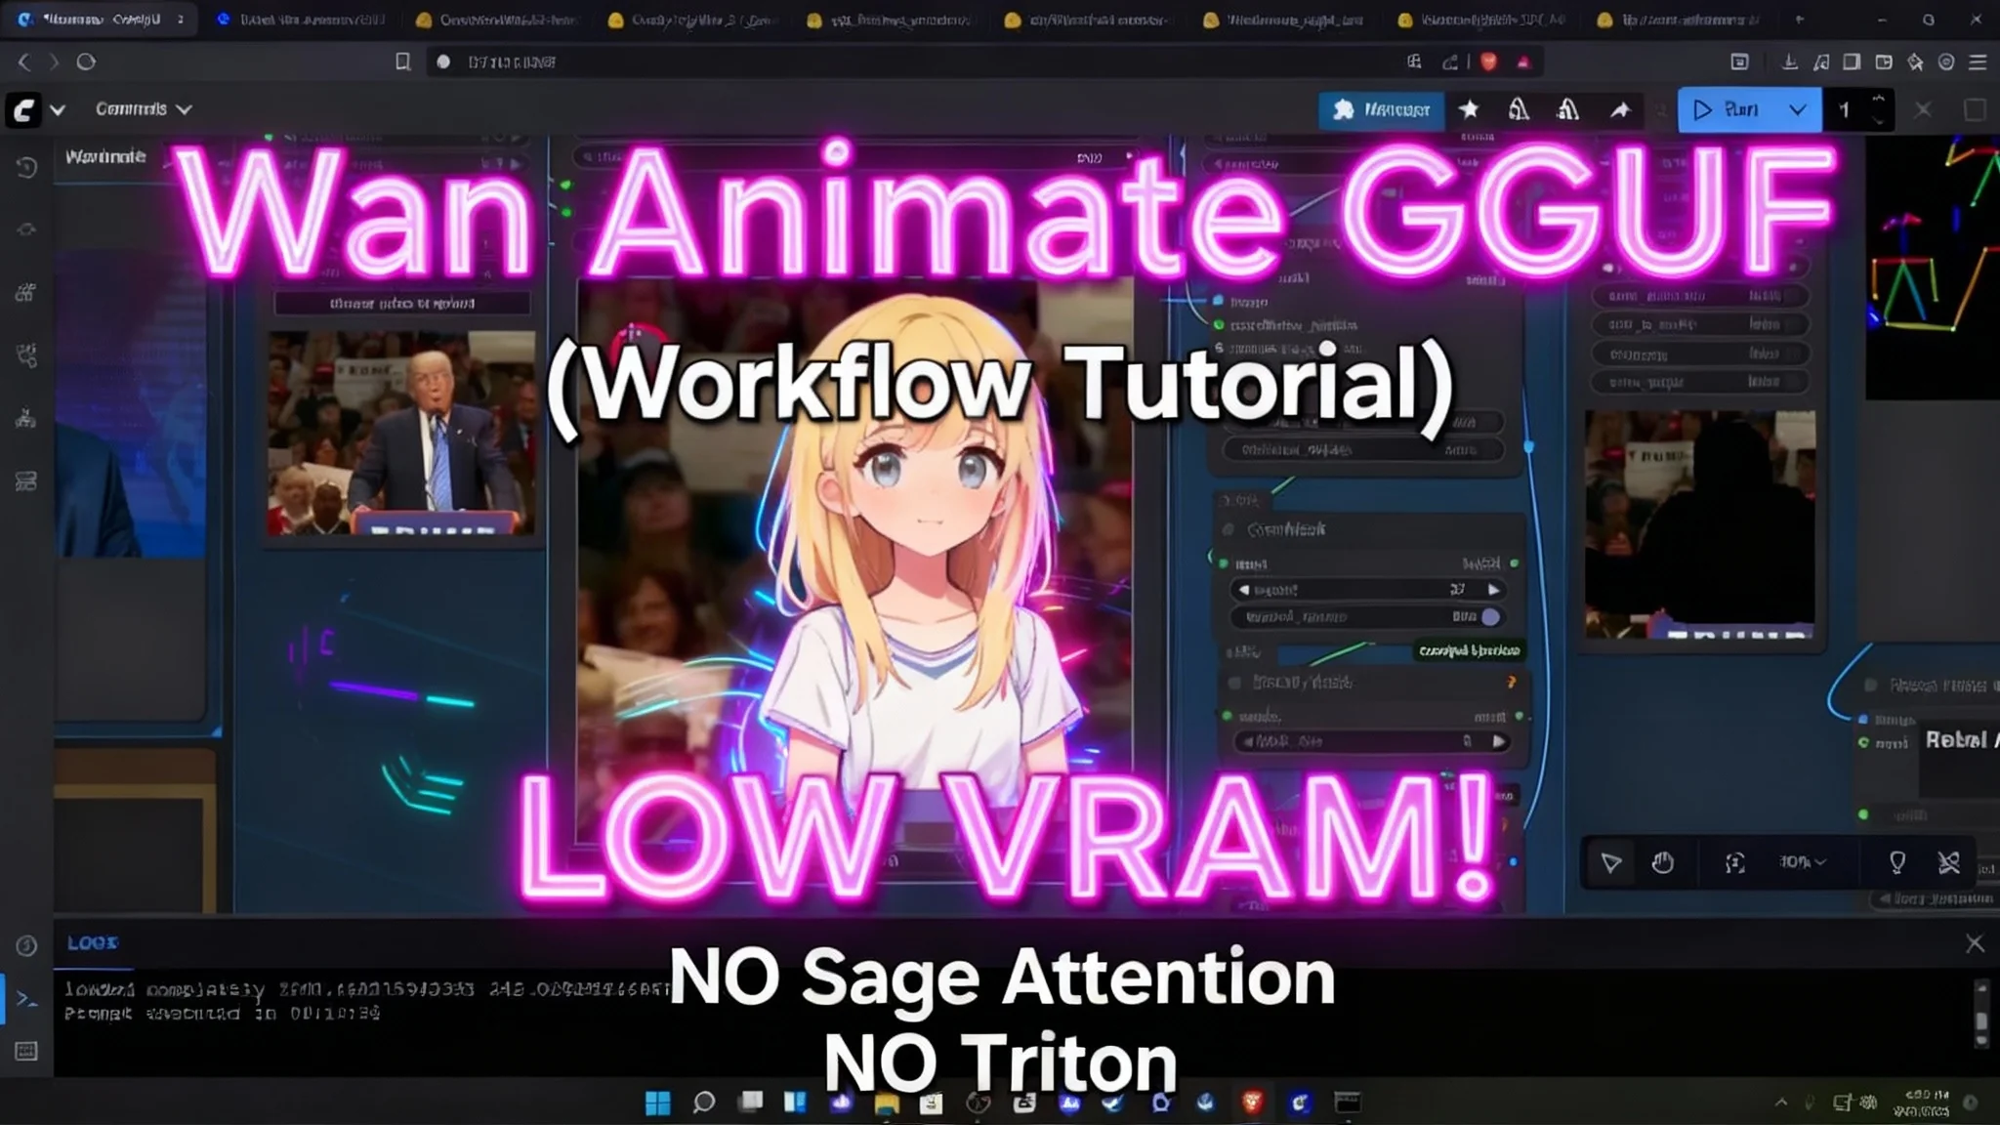Click the cancel X button right of batch count
Screen dimensions: 2000x1125
1923,109
